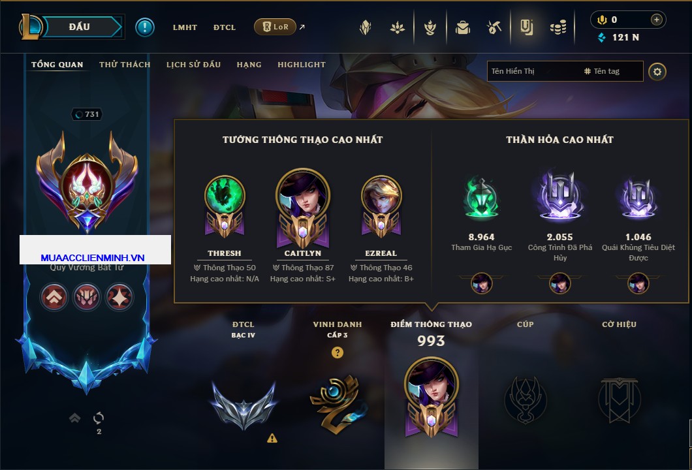Open the Loot bag icon

[462, 27]
